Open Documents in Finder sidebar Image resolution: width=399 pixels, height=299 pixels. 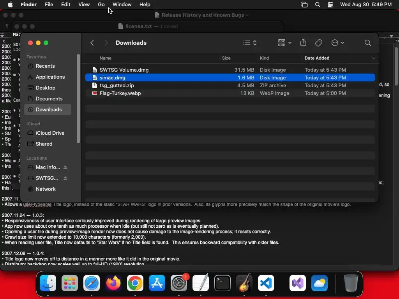click(48, 98)
